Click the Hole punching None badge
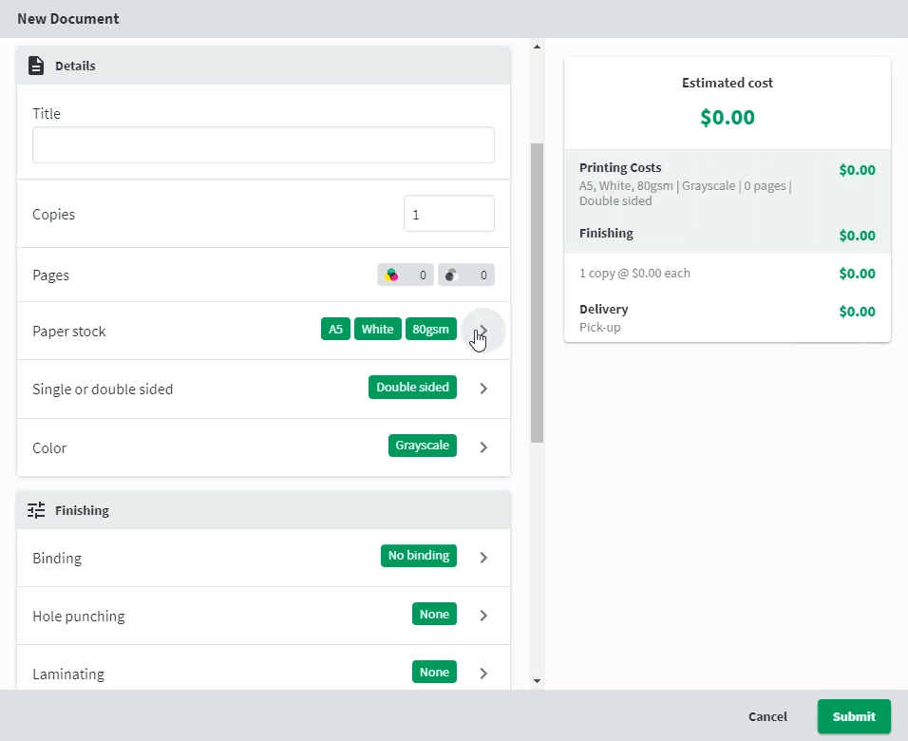This screenshot has width=908, height=741. [434, 614]
